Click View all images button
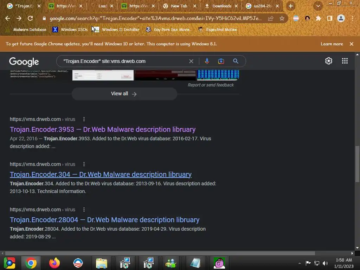The width and height of the screenshot is (360, 270). coord(124,94)
